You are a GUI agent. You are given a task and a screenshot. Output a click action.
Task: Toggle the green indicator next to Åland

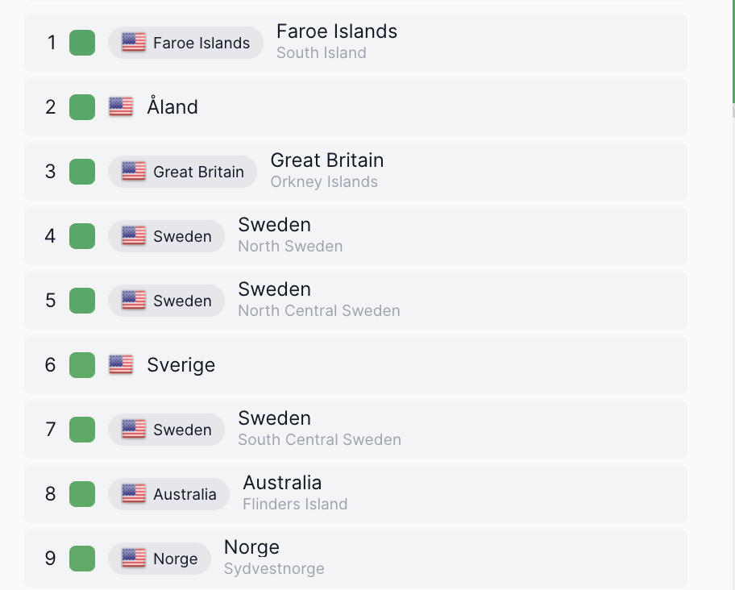[81, 106]
